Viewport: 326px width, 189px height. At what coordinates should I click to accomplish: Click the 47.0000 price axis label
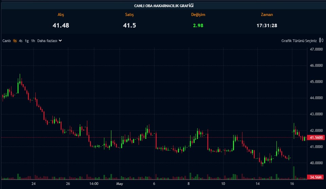316,50
